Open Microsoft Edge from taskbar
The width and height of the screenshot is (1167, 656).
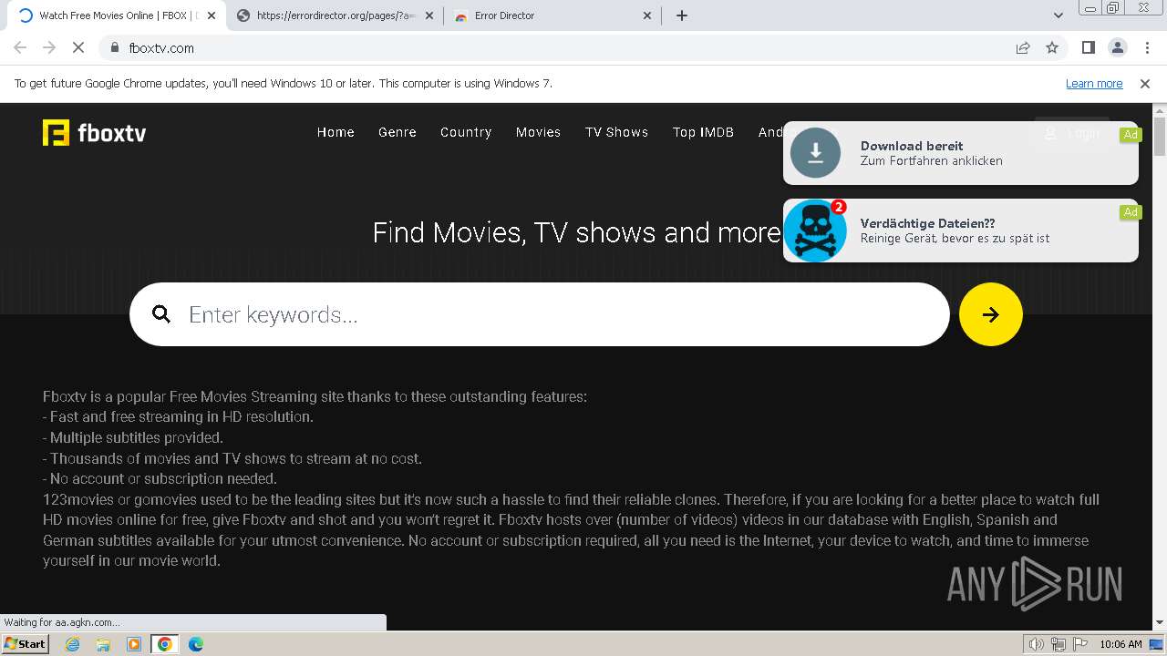click(195, 644)
